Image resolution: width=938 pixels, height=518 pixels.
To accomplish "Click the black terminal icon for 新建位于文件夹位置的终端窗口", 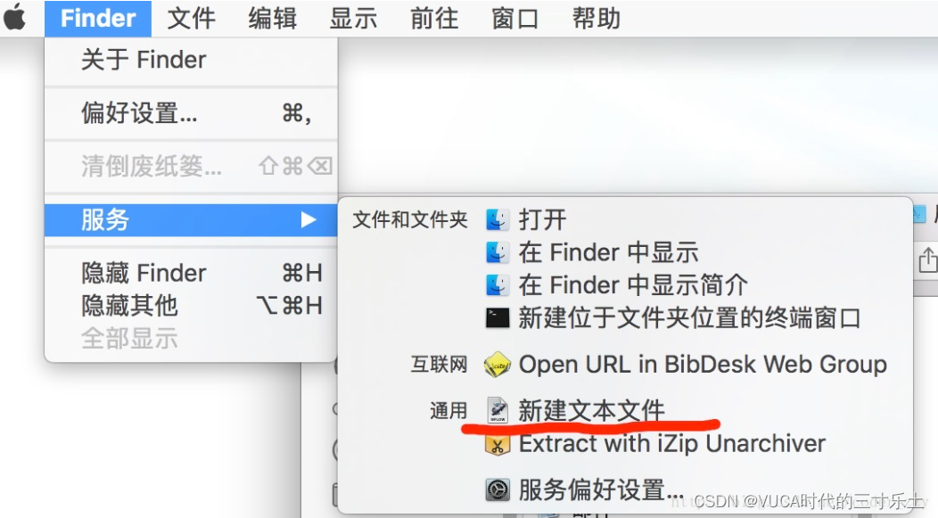I will [498, 318].
